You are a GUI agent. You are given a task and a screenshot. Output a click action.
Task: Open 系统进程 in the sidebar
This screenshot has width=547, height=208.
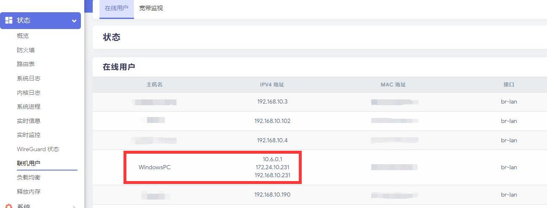point(29,107)
